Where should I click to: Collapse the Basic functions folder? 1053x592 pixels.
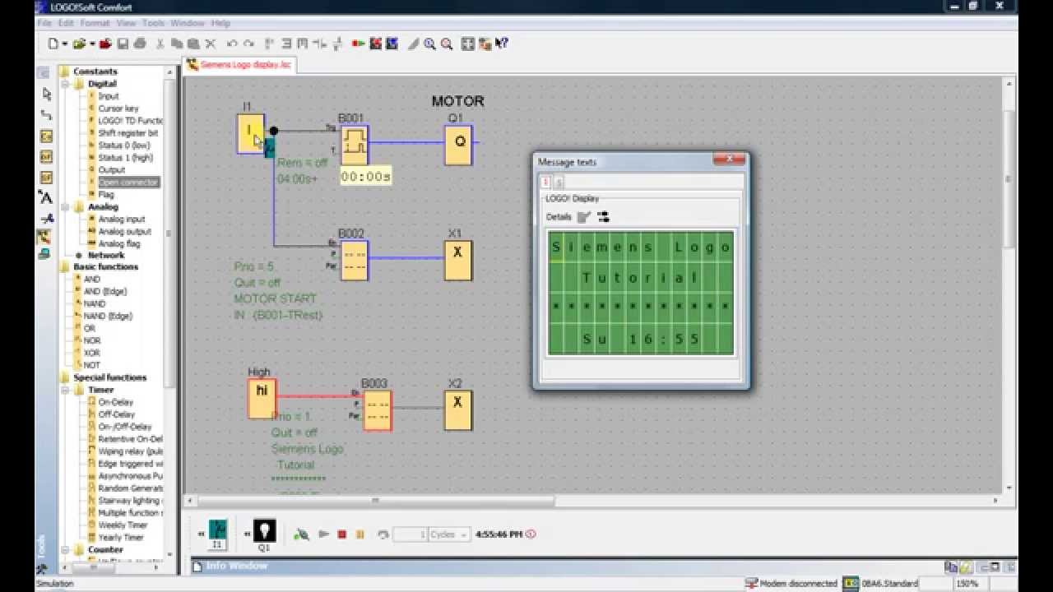(x=63, y=266)
